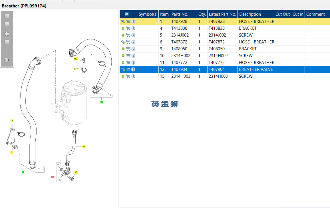Click the Qty. column header
This screenshot has width=330, height=208.
click(202, 14)
